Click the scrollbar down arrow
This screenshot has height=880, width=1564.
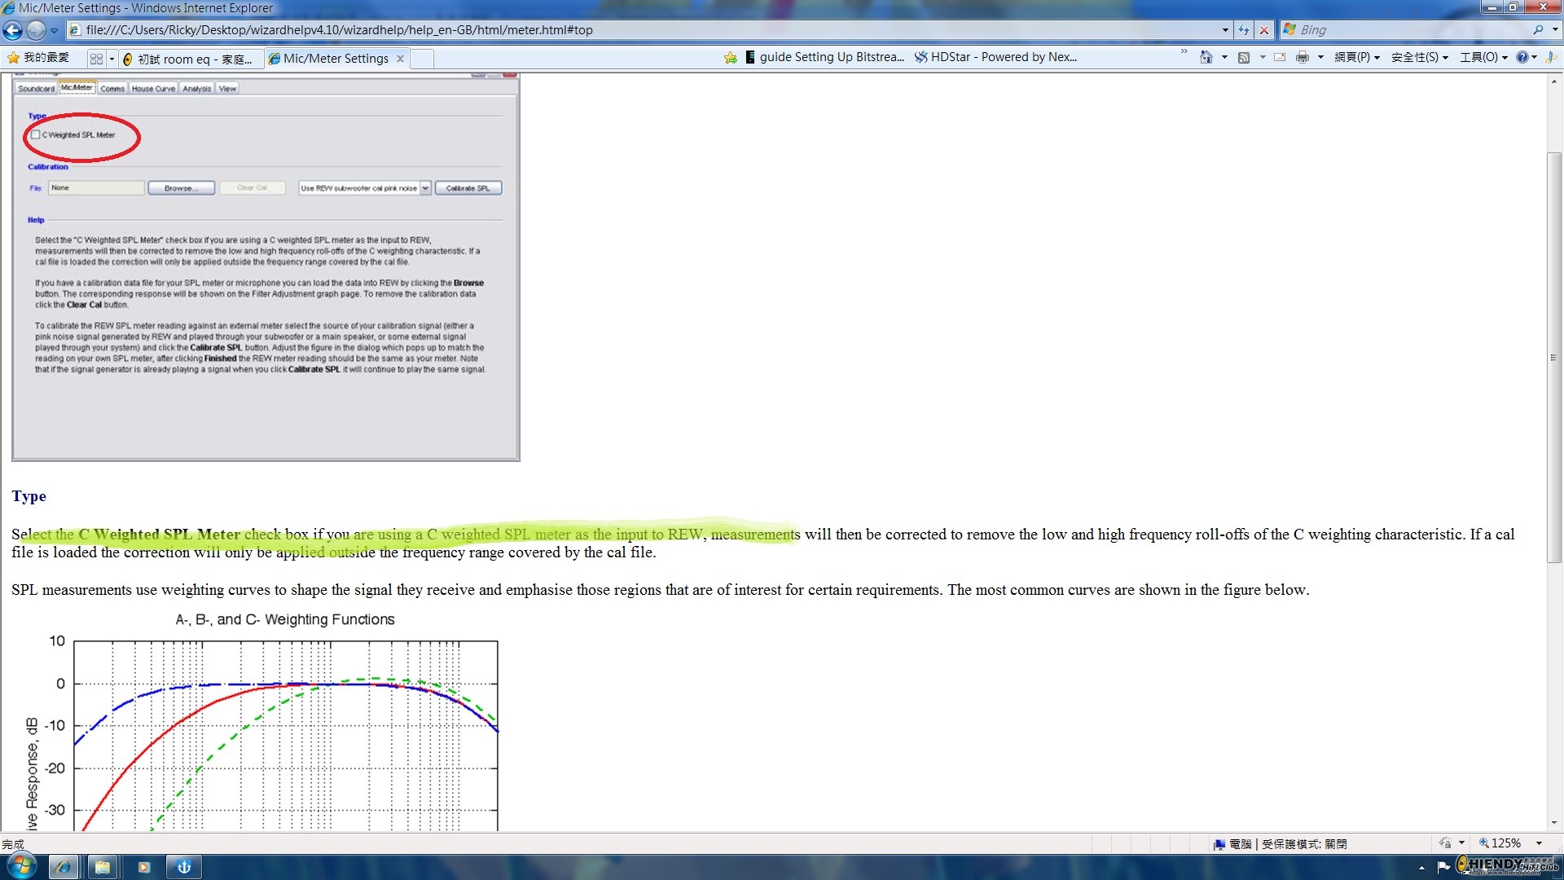tap(1554, 823)
